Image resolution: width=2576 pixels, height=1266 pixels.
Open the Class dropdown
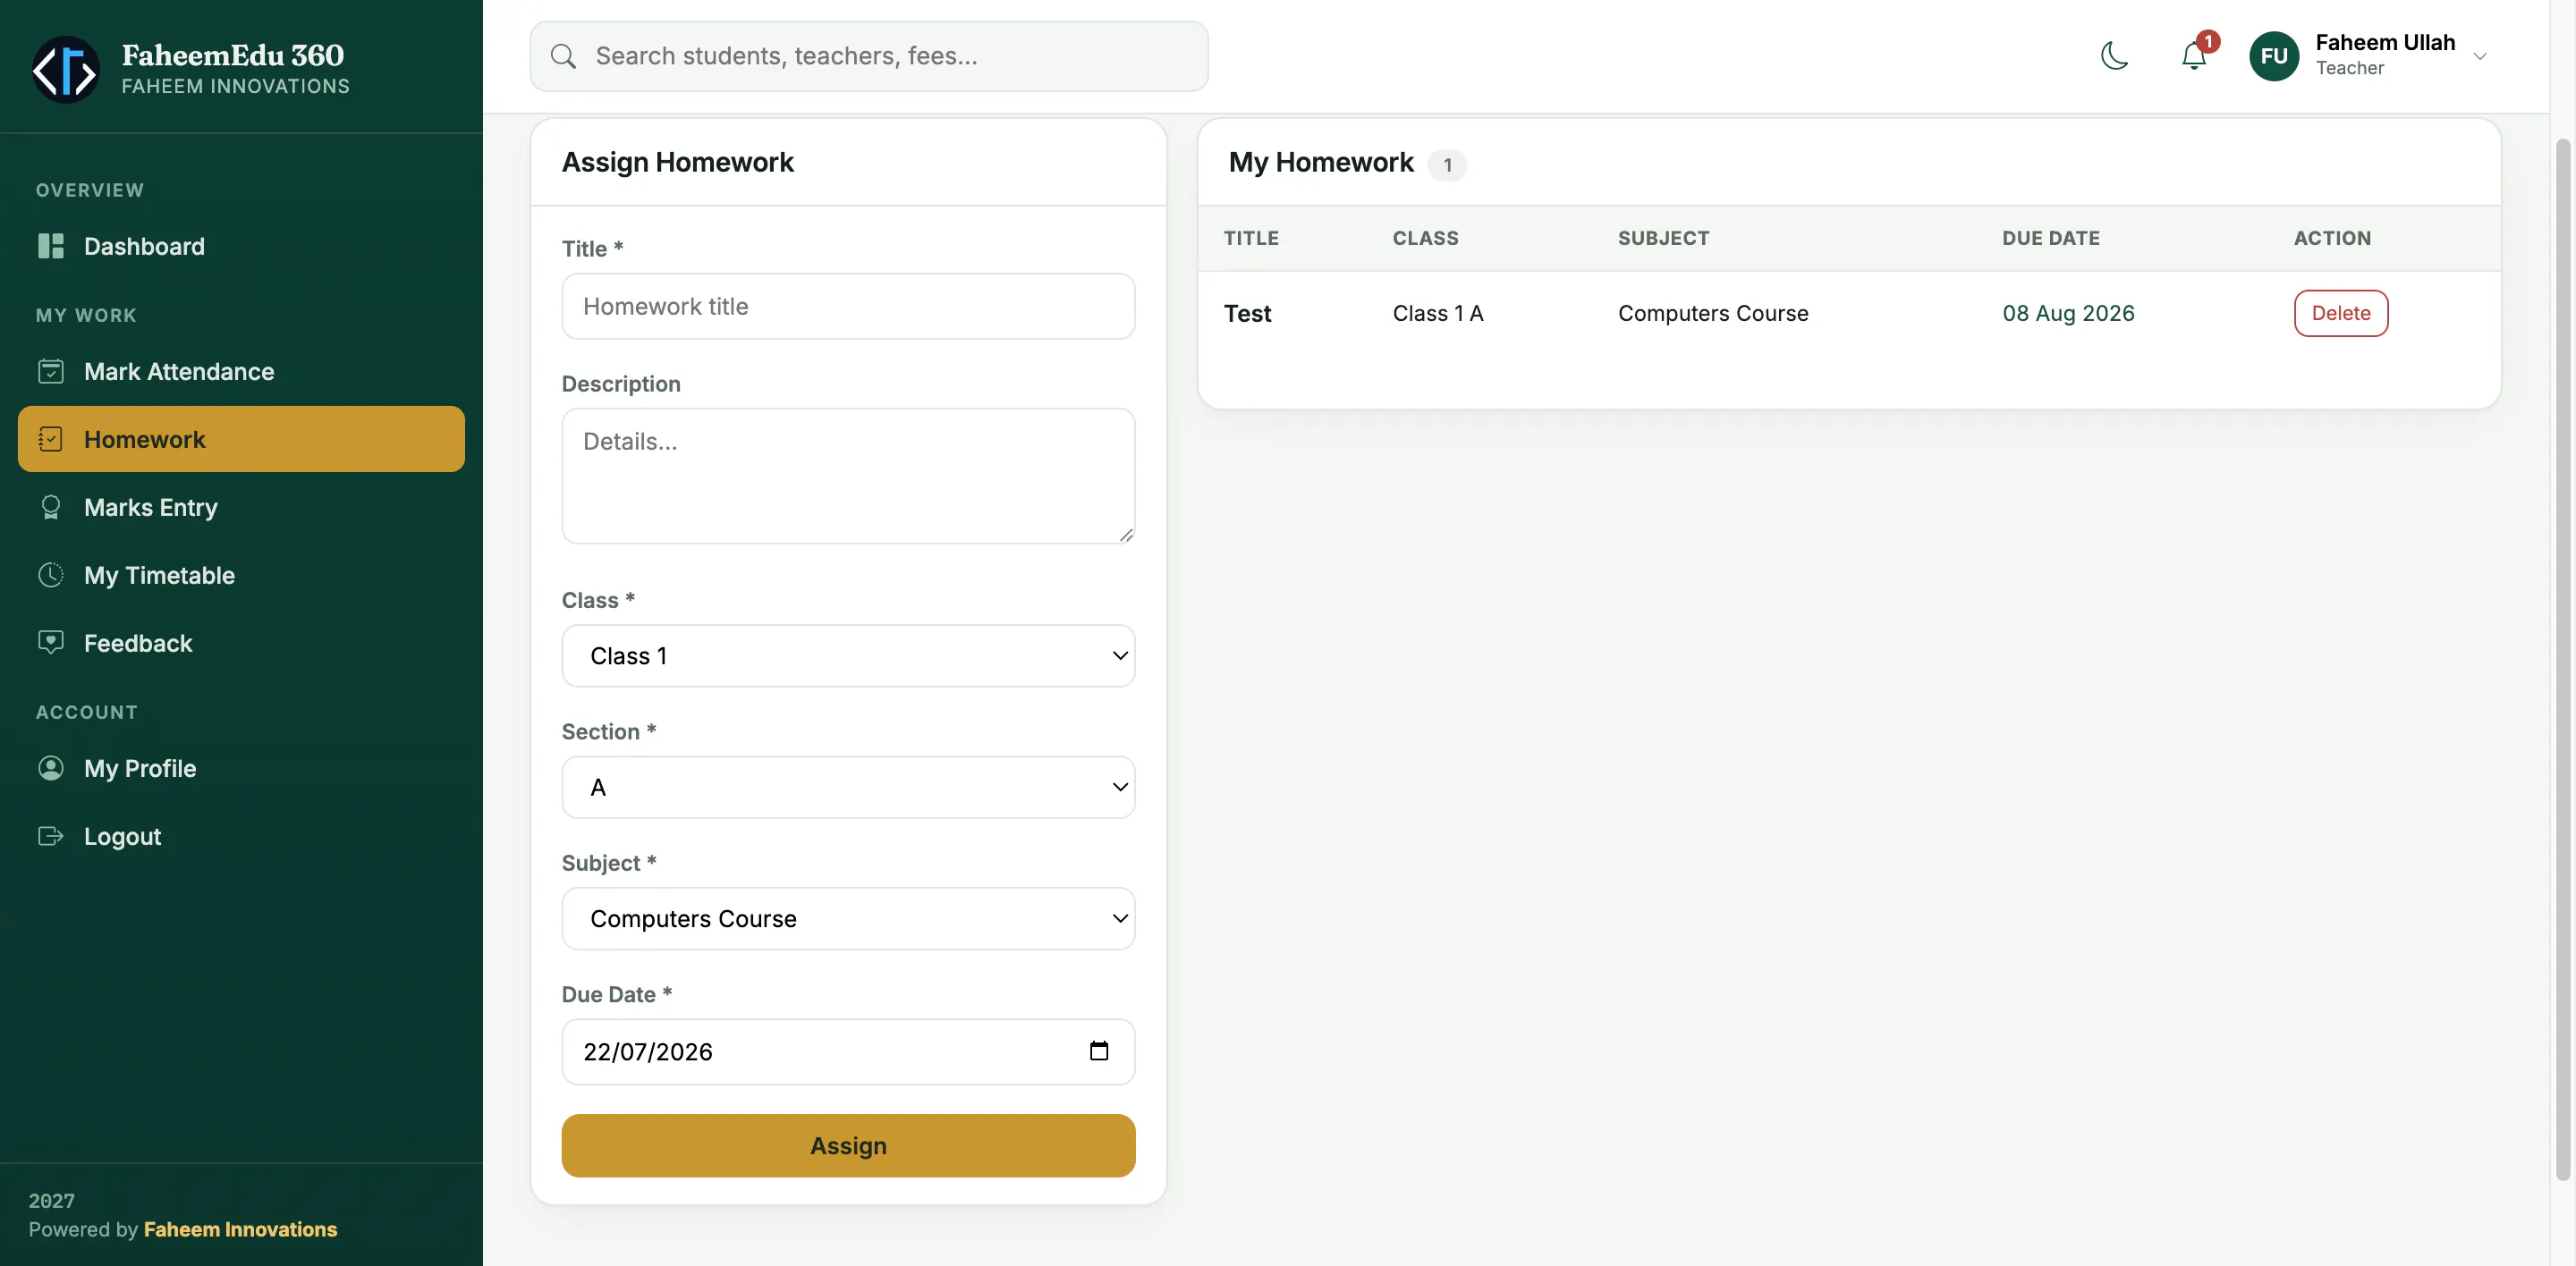click(x=848, y=655)
